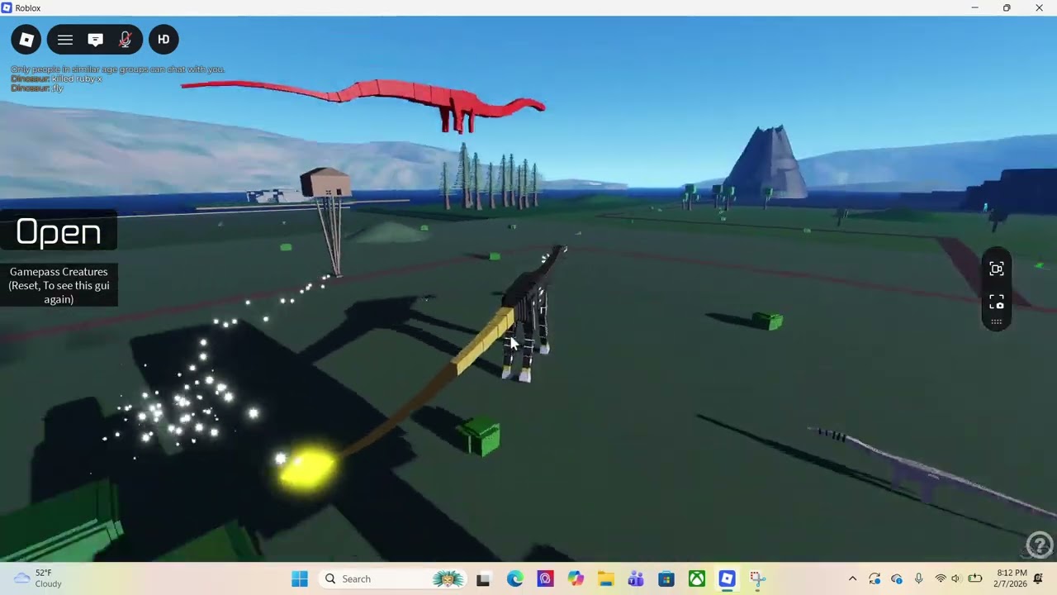Click the microphone tray icon
This screenshot has width=1057, height=595.
point(918,579)
